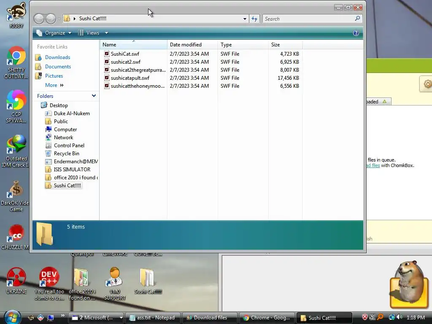Click the volume speaker tray icon
This screenshot has width=432, height=324.
click(x=399, y=317)
